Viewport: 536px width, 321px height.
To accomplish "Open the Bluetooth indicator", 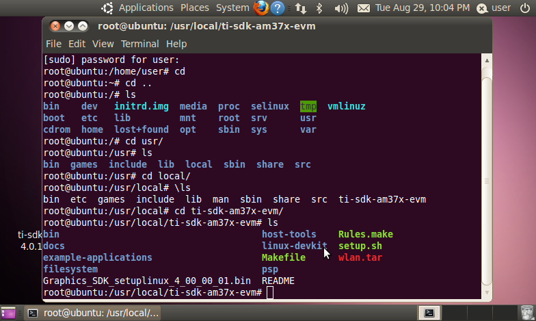I will (319, 8).
